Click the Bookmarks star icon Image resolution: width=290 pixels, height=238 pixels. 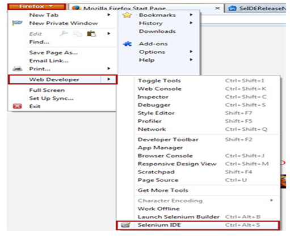[x=127, y=15]
